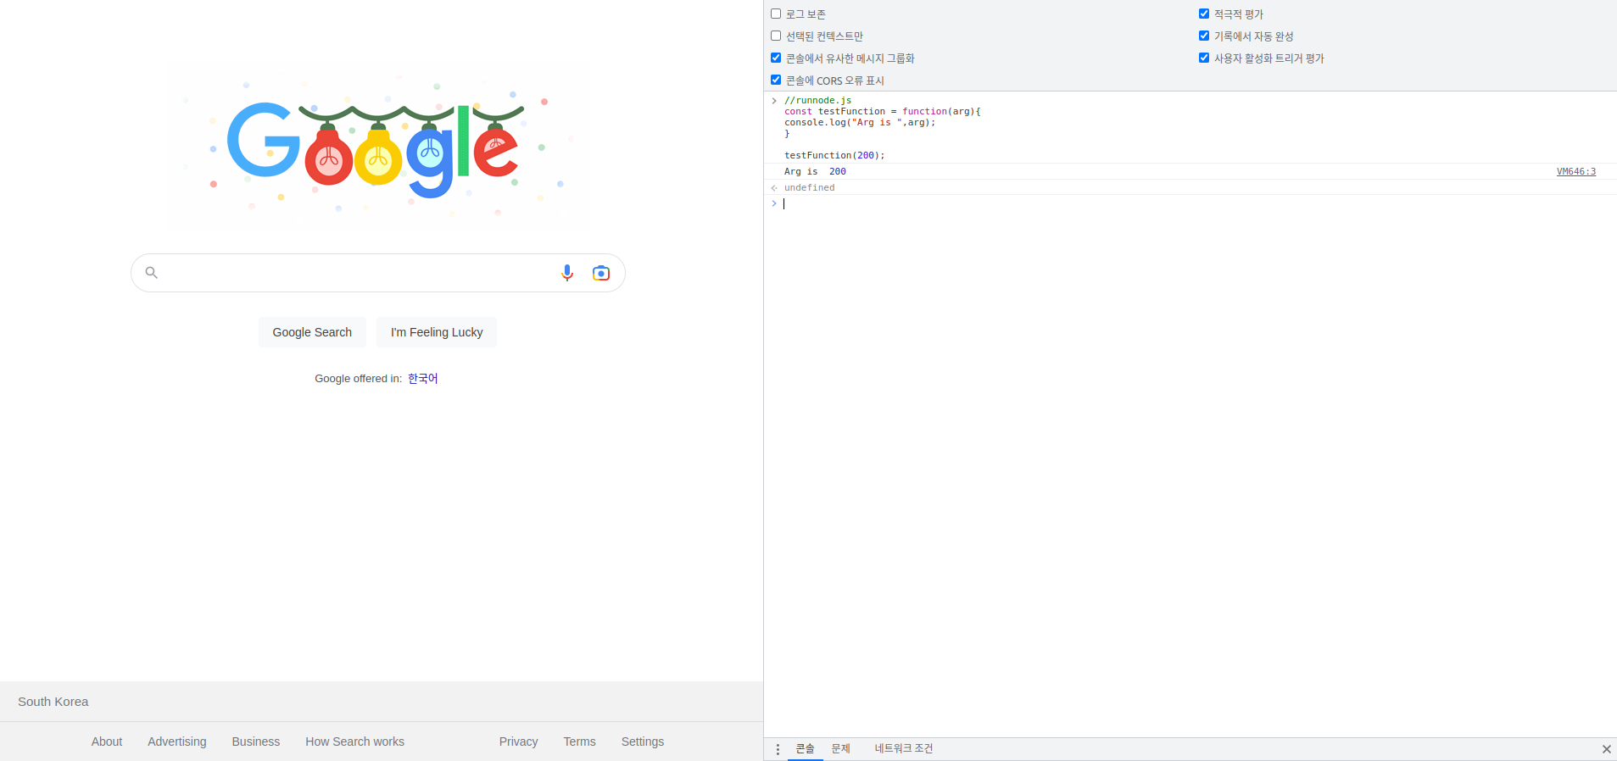The image size is (1617, 761).
Task: Uncheck 콘솔에서 유사한 메시지 그룹화
Action: [x=776, y=58]
